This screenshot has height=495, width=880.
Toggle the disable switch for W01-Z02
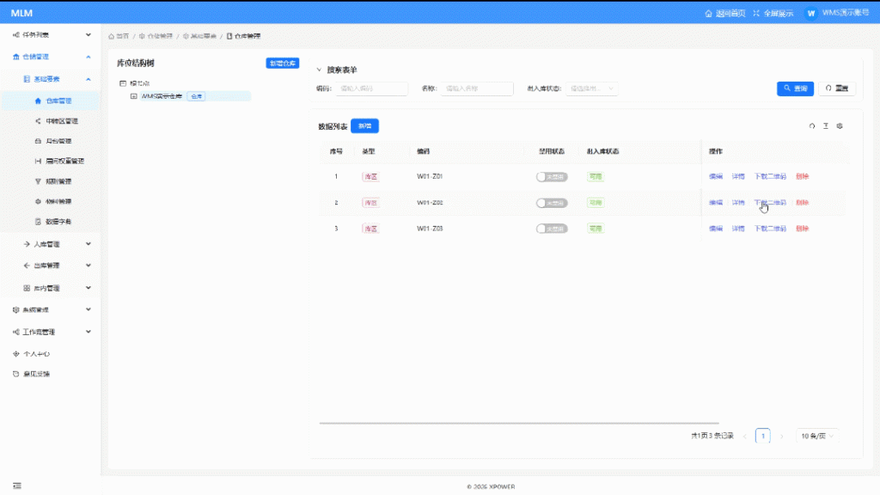coord(551,203)
